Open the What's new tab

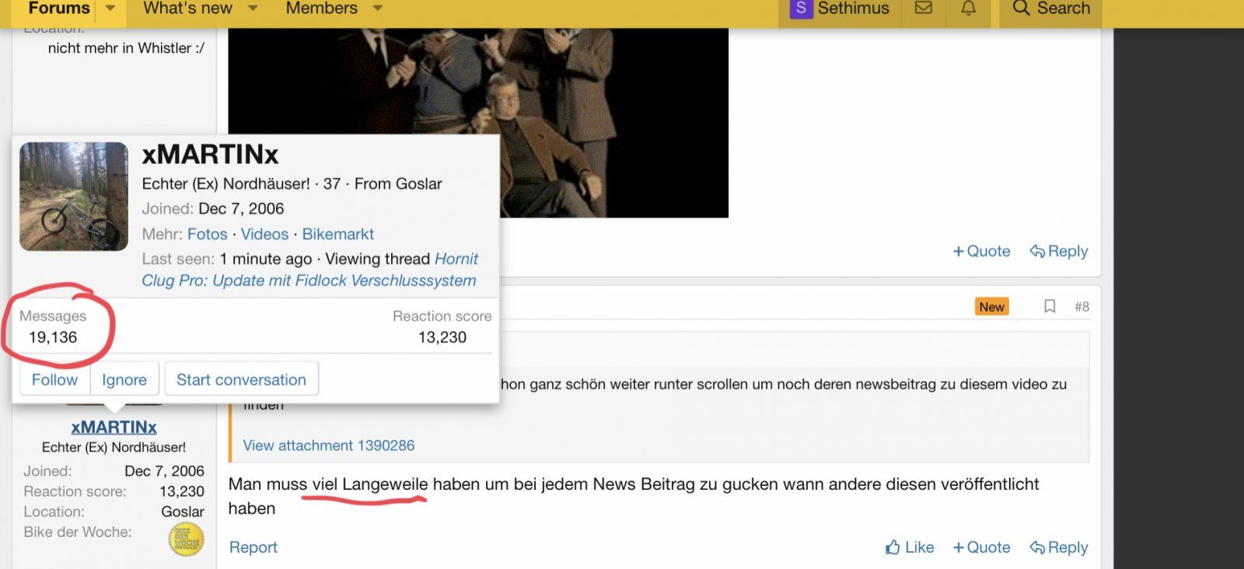point(187,9)
